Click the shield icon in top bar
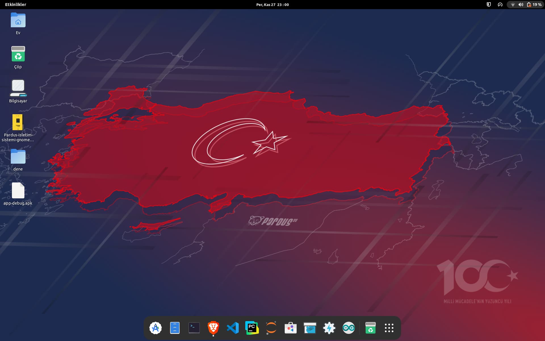Viewport: 545px width, 341px height. pos(489,5)
